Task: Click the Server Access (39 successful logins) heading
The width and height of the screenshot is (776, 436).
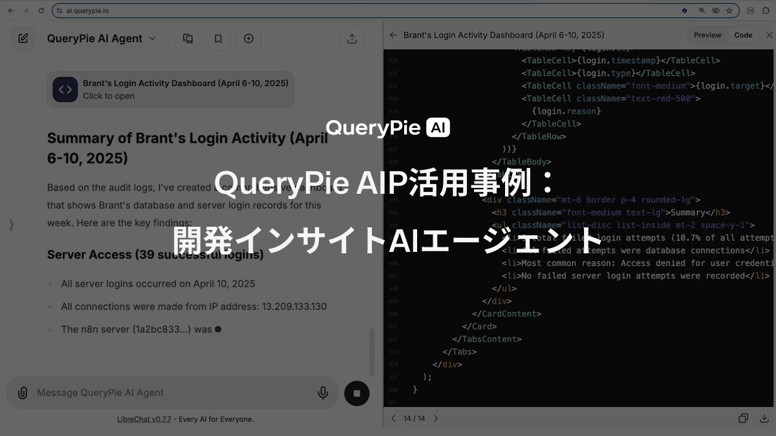Action: click(x=155, y=254)
